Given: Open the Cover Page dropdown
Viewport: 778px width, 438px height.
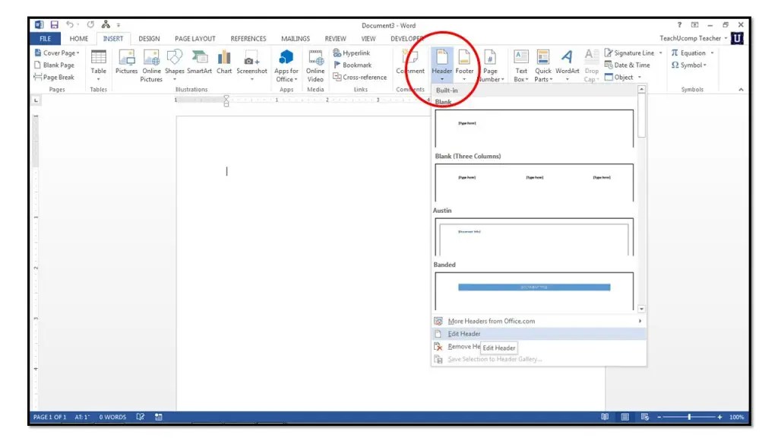Looking at the screenshot, I should (x=57, y=52).
